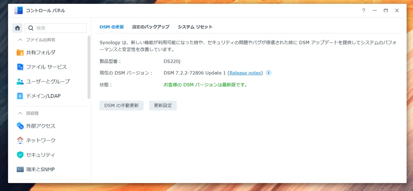This screenshot has width=413, height=191.
Task: Open the File Services (ファイル サービス) icon
Action: click(x=20, y=67)
